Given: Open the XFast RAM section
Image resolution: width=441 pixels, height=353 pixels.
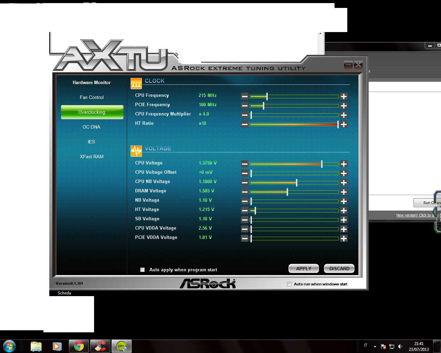Looking at the screenshot, I should coord(92,157).
